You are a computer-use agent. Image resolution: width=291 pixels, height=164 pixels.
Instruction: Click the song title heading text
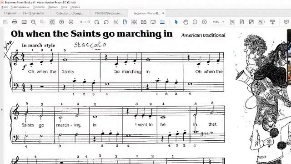click(92, 34)
